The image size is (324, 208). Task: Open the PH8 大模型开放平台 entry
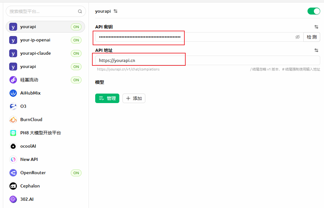pos(45,133)
